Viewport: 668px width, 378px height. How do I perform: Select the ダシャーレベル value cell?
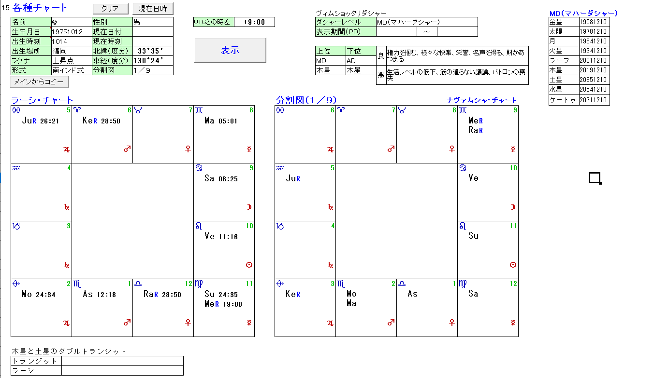[x=426, y=22]
